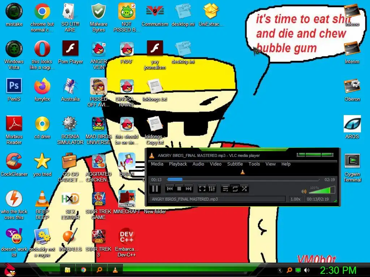Select the Australia spider solitaire icon
This screenshot has width=370, height=277.
(x=70, y=90)
